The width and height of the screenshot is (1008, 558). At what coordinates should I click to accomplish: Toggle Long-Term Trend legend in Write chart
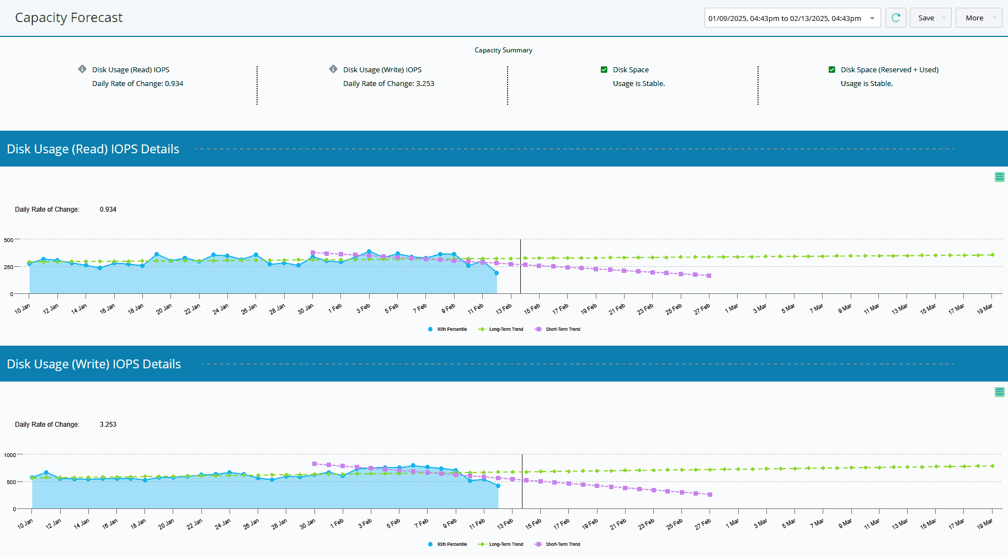[x=500, y=544]
